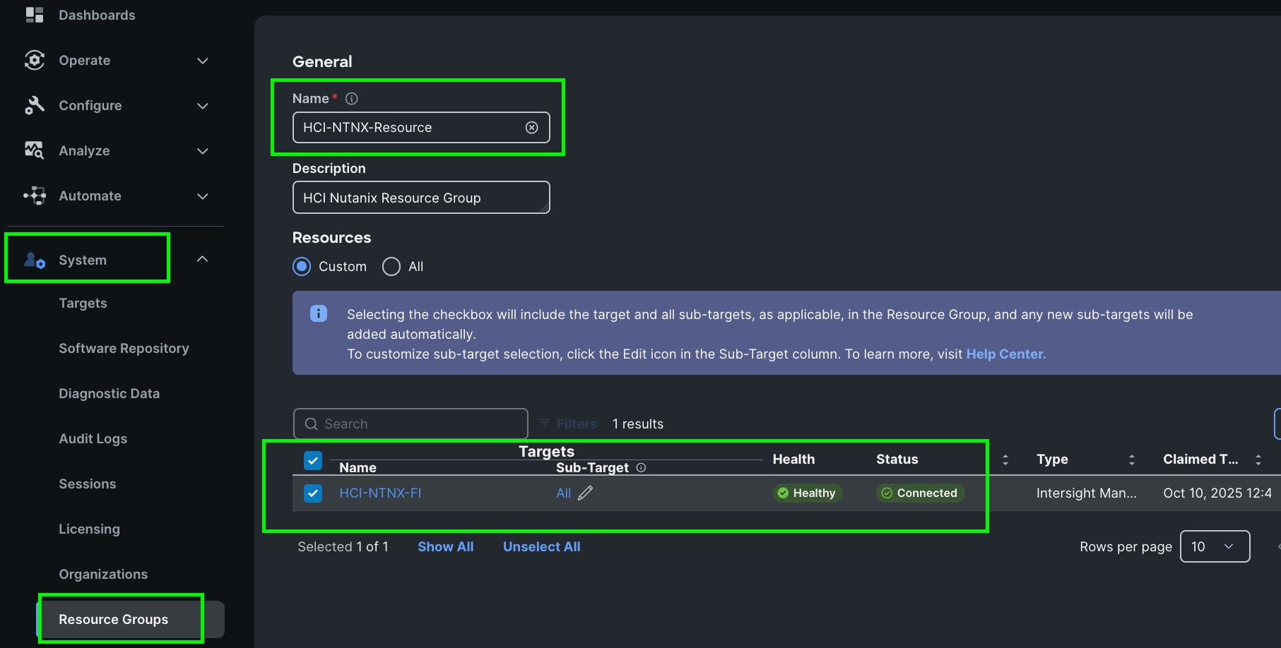Uncheck the HCI-NTNX-FI target checkbox
Screen dimensions: 1281x648
coord(312,493)
